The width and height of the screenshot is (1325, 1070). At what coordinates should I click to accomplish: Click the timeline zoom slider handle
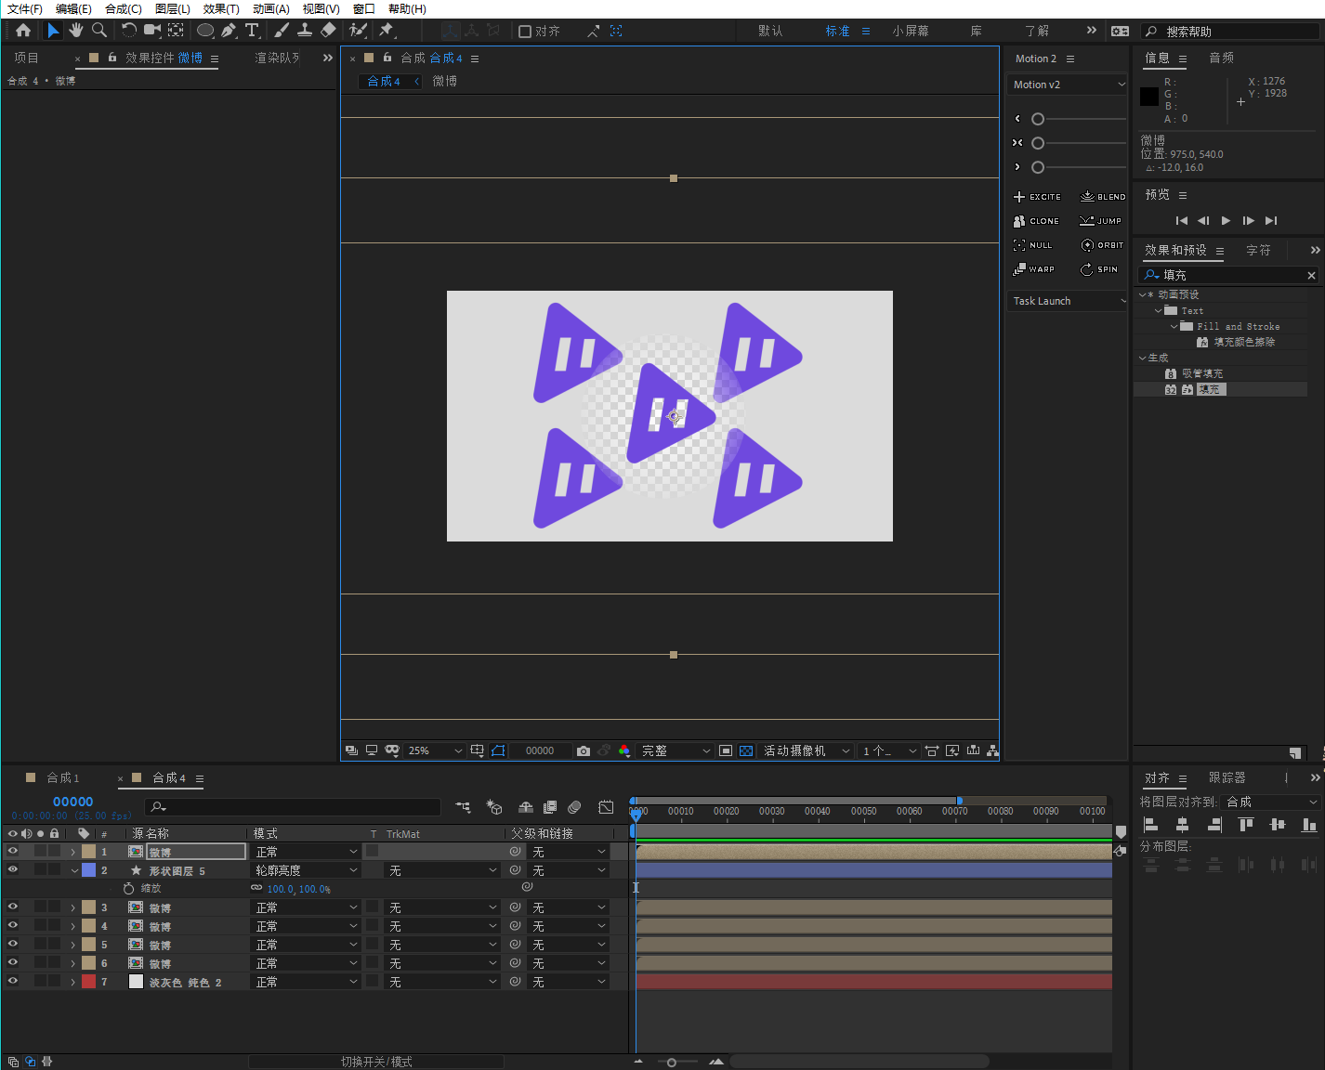(x=671, y=1062)
